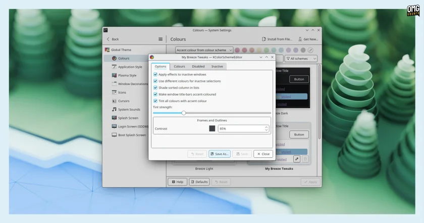Click the Button sample in My Breeze Tweaks preview
The height and width of the screenshot is (223, 424).
tap(299, 135)
